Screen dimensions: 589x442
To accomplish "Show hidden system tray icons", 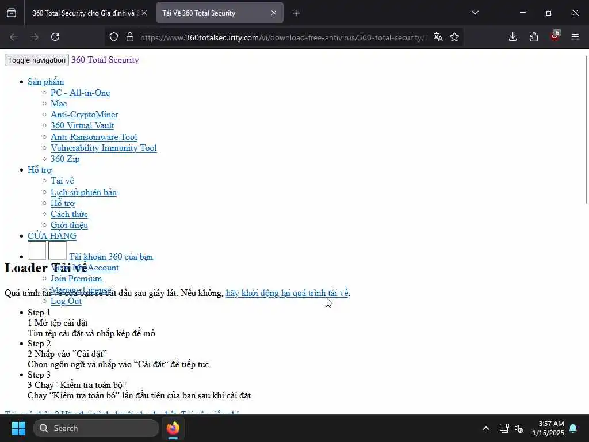I will (x=485, y=428).
